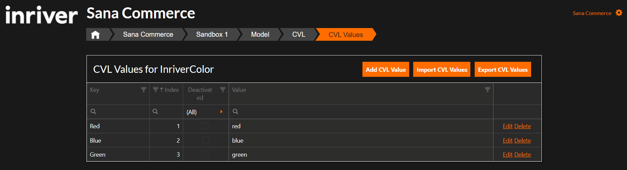Viewport: 627px width, 170px height.
Task: Edit the Blue CVL value
Action: click(508, 141)
